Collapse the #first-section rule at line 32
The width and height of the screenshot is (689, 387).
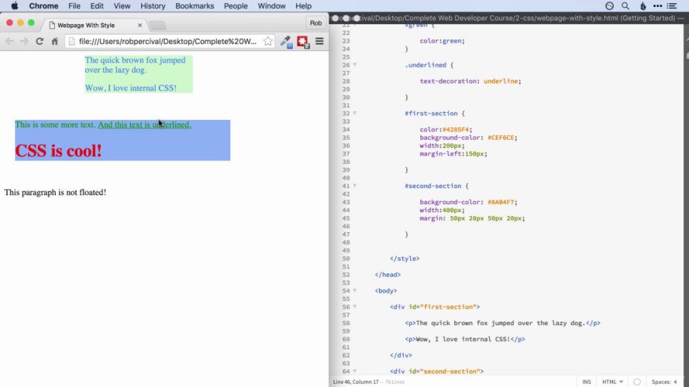pyautogui.click(x=355, y=114)
